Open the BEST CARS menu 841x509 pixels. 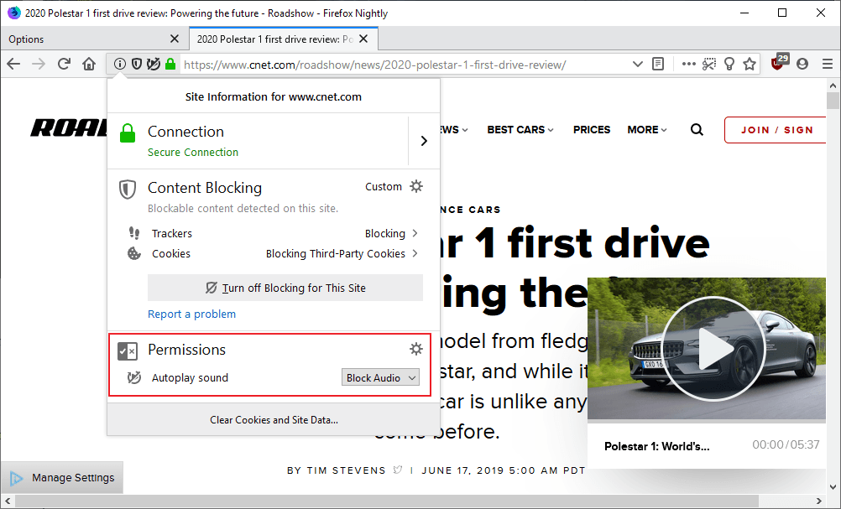[x=520, y=130]
